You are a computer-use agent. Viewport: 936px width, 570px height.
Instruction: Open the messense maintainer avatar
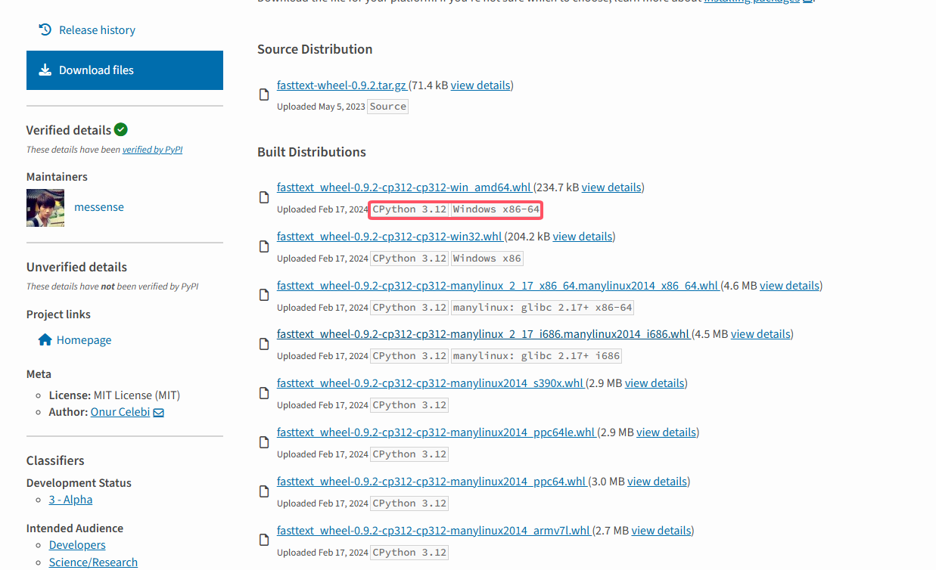click(45, 208)
